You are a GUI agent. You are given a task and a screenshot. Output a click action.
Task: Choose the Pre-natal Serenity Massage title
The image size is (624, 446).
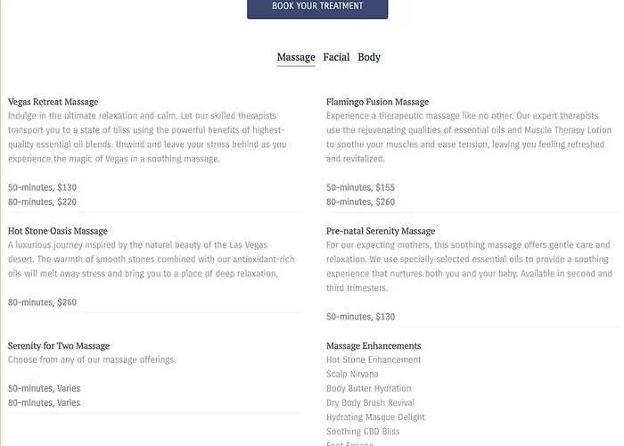click(381, 231)
